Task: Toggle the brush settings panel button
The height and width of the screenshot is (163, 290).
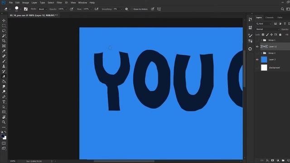Action: [26, 9]
